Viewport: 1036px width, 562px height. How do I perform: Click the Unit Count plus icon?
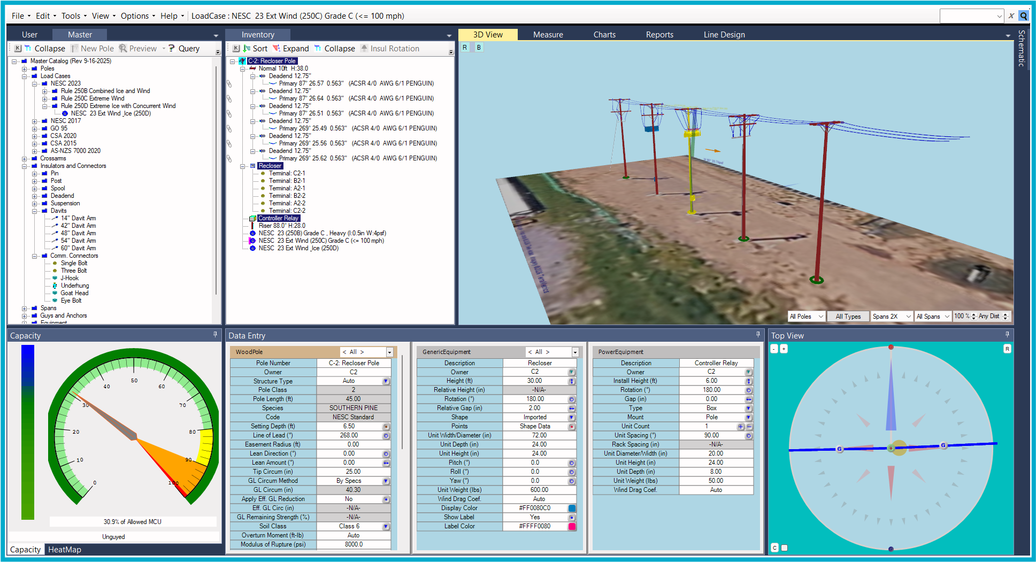coord(741,427)
